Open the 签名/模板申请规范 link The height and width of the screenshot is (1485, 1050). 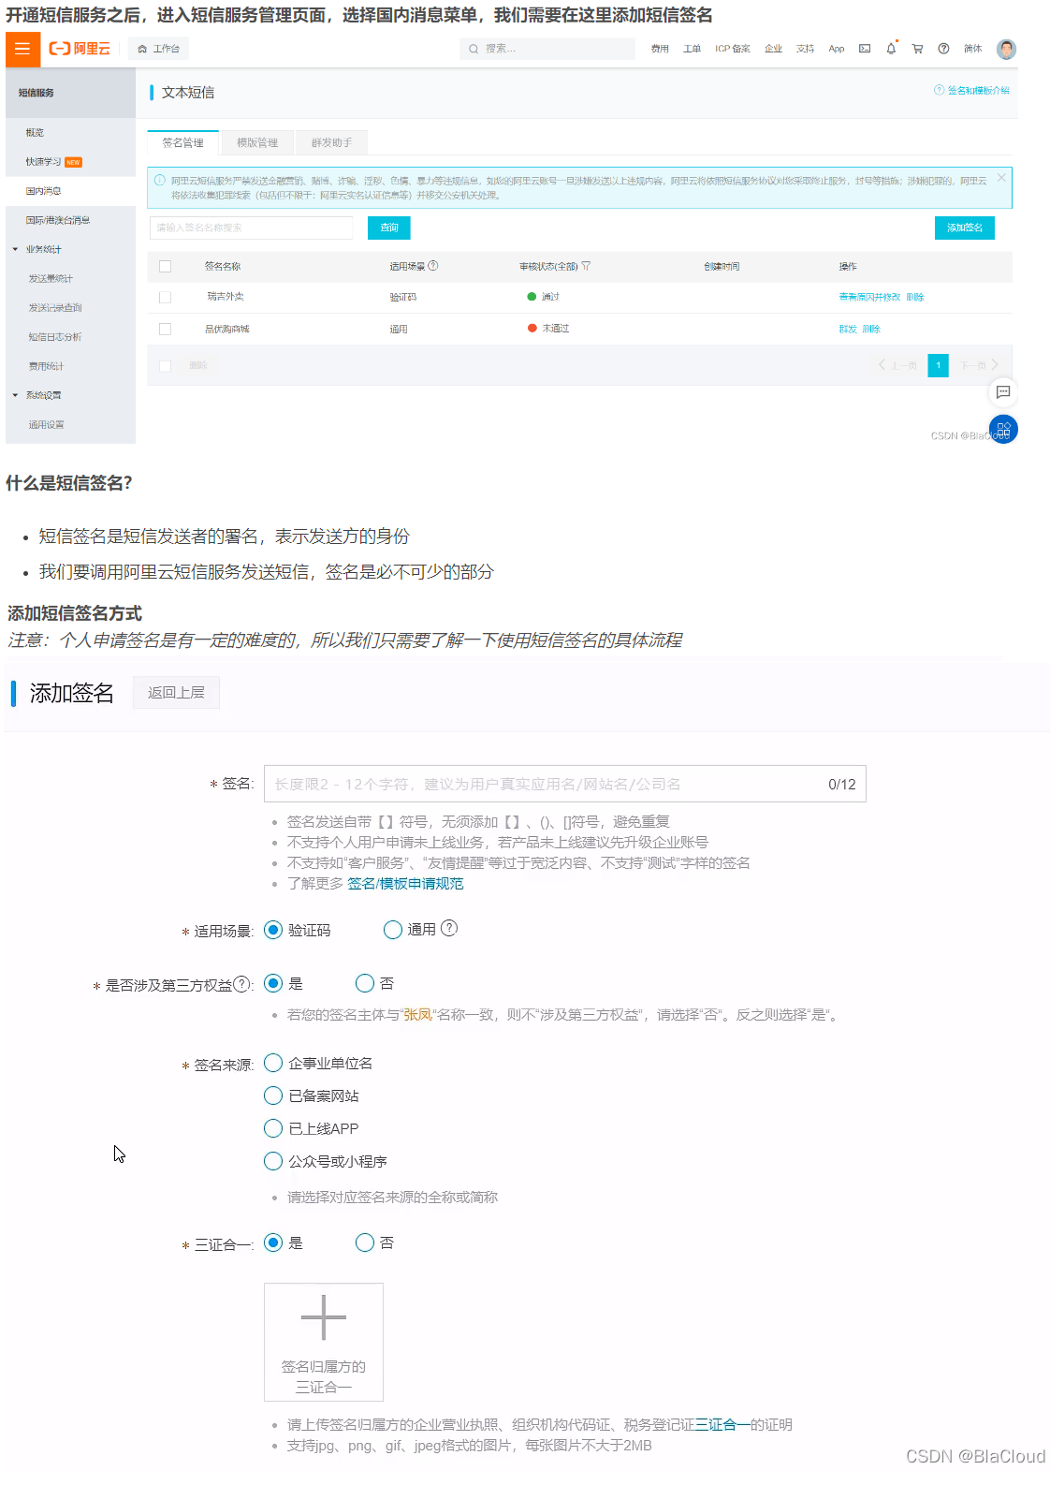coord(405,884)
